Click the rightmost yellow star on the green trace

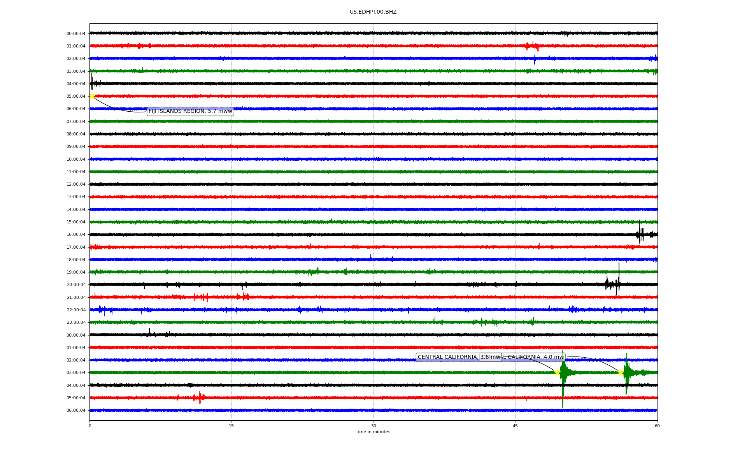tap(621, 372)
